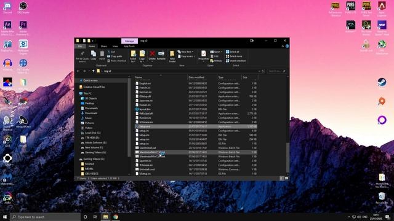
Task: Select Quick access in sidebar
Action: coord(90,80)
